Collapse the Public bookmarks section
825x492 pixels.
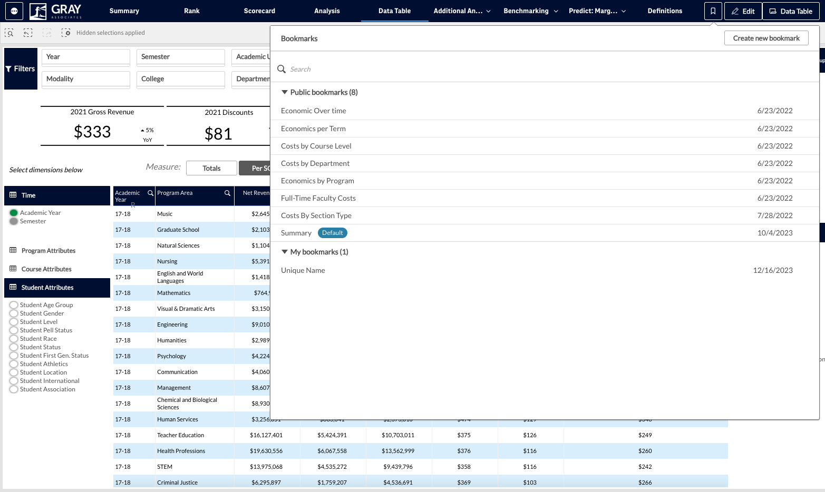coord(285,92)
